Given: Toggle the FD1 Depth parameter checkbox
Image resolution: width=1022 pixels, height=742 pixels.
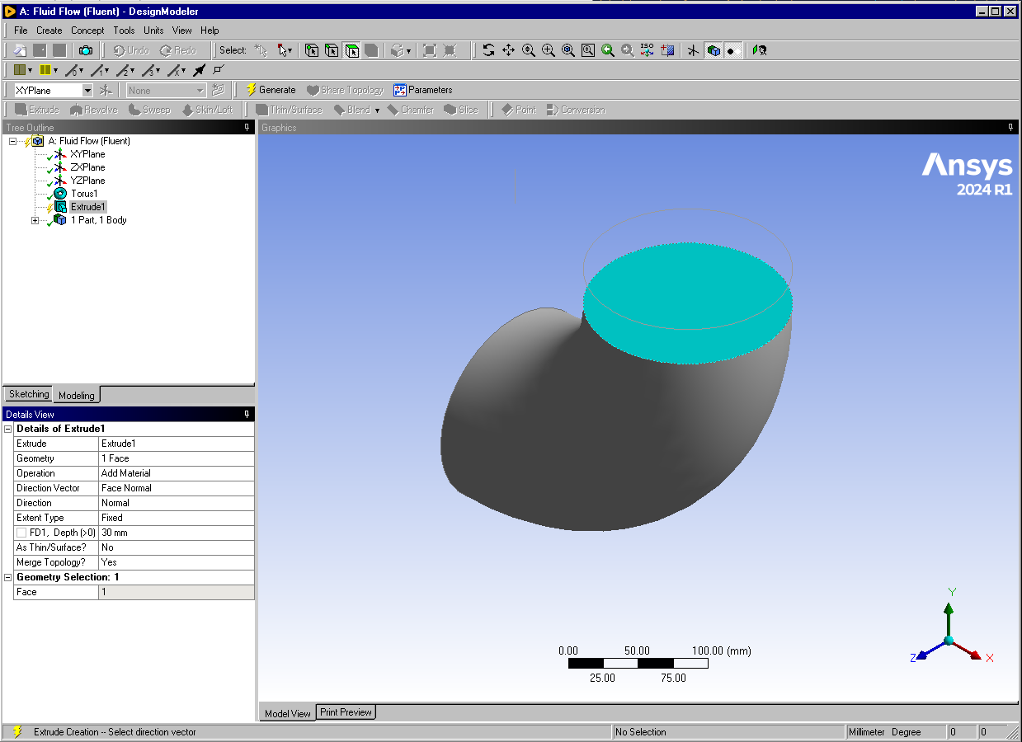Looking at the screenshot, I should 21,533.
